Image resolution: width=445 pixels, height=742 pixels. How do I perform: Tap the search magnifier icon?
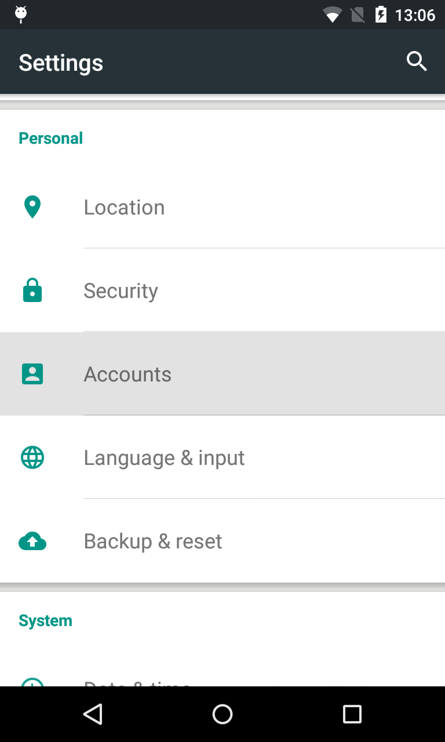(x=417, y=61)
